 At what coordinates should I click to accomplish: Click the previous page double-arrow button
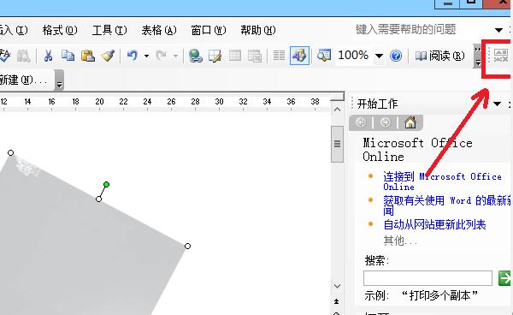coord(337,301)
